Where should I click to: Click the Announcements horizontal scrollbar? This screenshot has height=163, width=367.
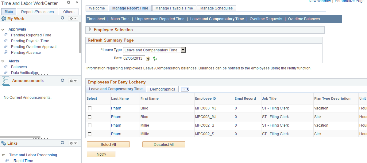pyautogui.click(x=20, y=137)
